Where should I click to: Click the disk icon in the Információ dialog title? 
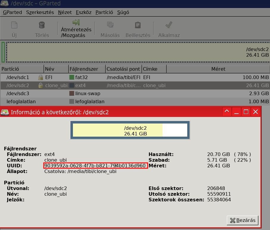(x=5, y=112)
